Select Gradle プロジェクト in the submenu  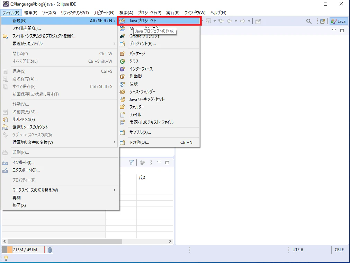[x=159, y=36]
